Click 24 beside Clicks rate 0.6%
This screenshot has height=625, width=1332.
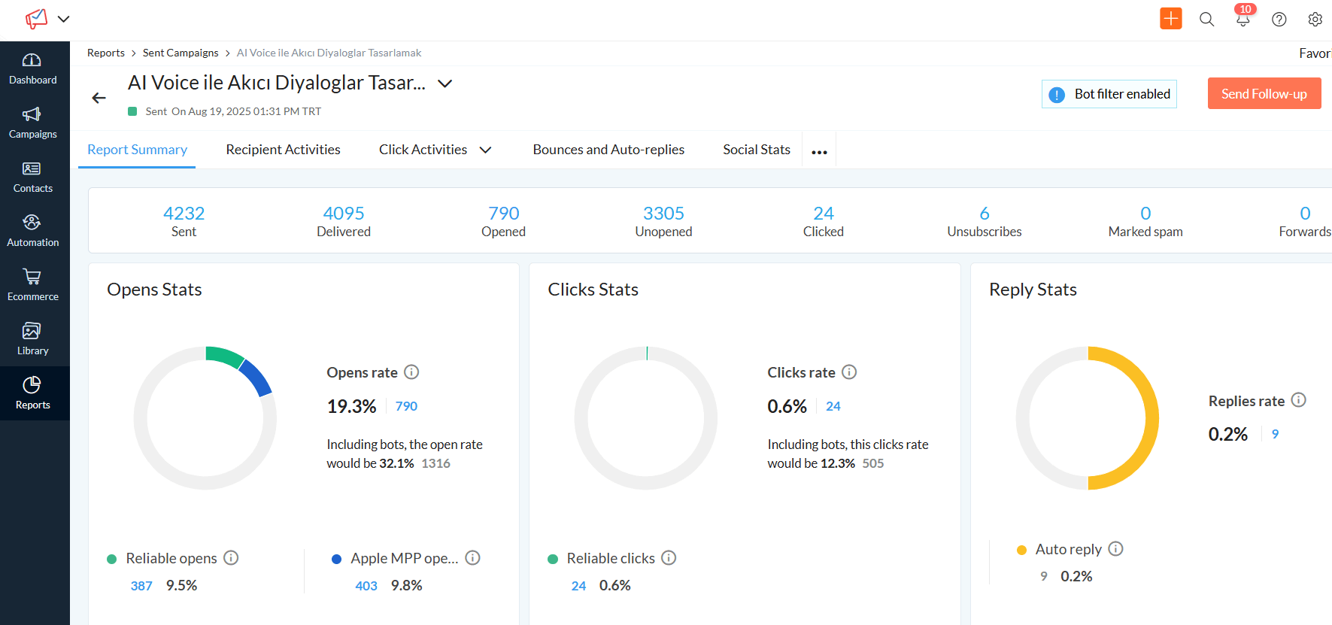point(833,406)
